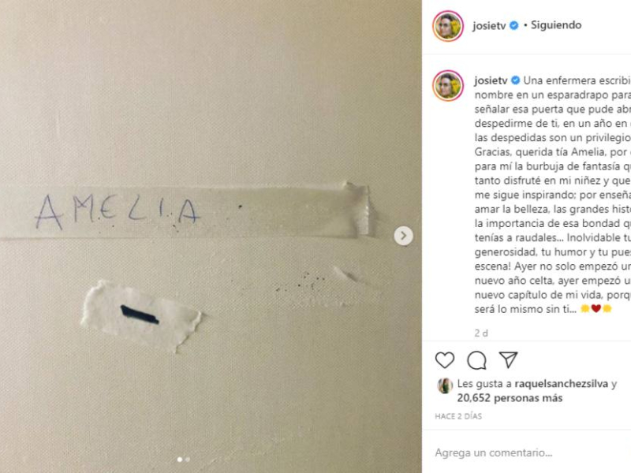This screenshot has height=473, width=631.
Task: Open raquelsanchezsilva's small avatar
Action: coord(445,385)
